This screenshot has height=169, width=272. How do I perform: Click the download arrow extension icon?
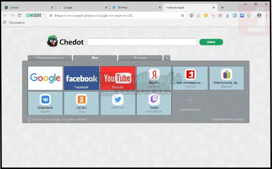(x=227, y=15)
